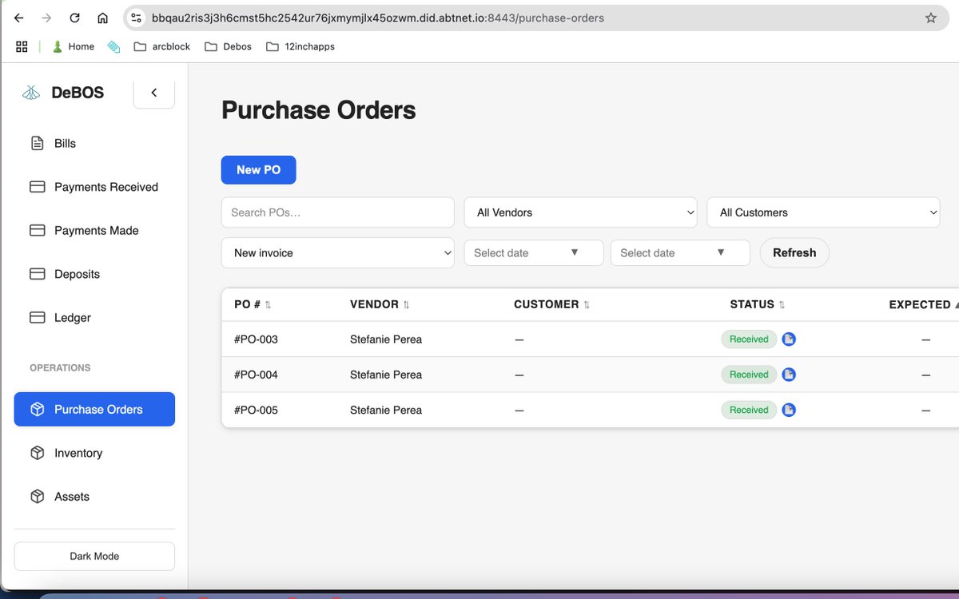Open the blue document icon on #PO-003 row
This screenshot has height=599, width=959.
tap(789, 339)
